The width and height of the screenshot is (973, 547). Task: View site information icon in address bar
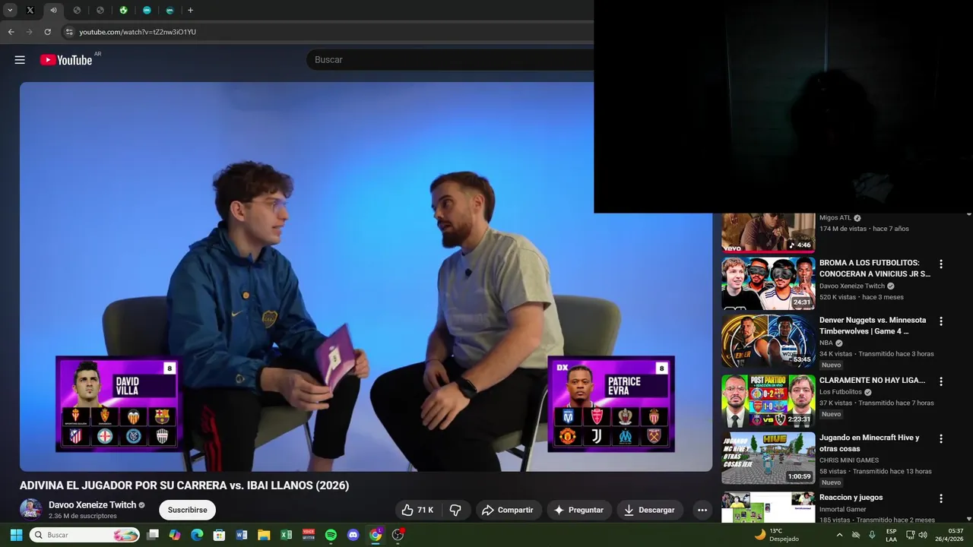(x=68, y=32)
